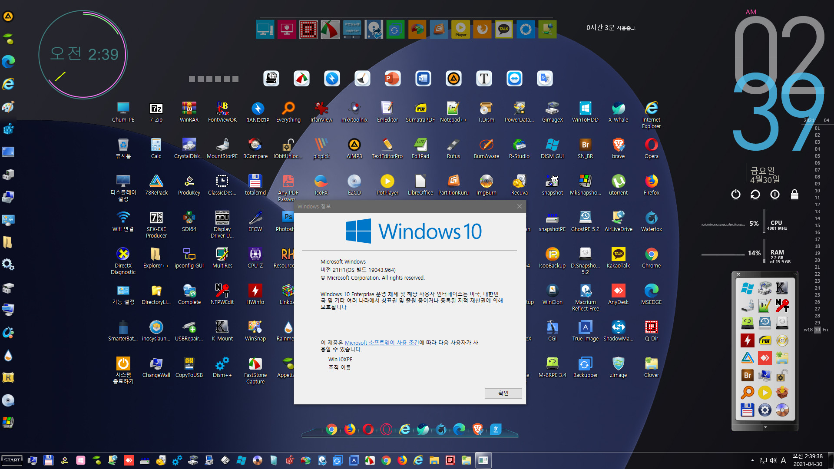This screenshot has height=469, width=834.
Task: Open BANDIZIP desktop shortcut
Action: coord(258,112)
